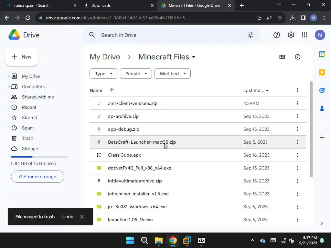Click the Google Drive logo
This screenshot has width=331, height=248.
click(24, 35)
